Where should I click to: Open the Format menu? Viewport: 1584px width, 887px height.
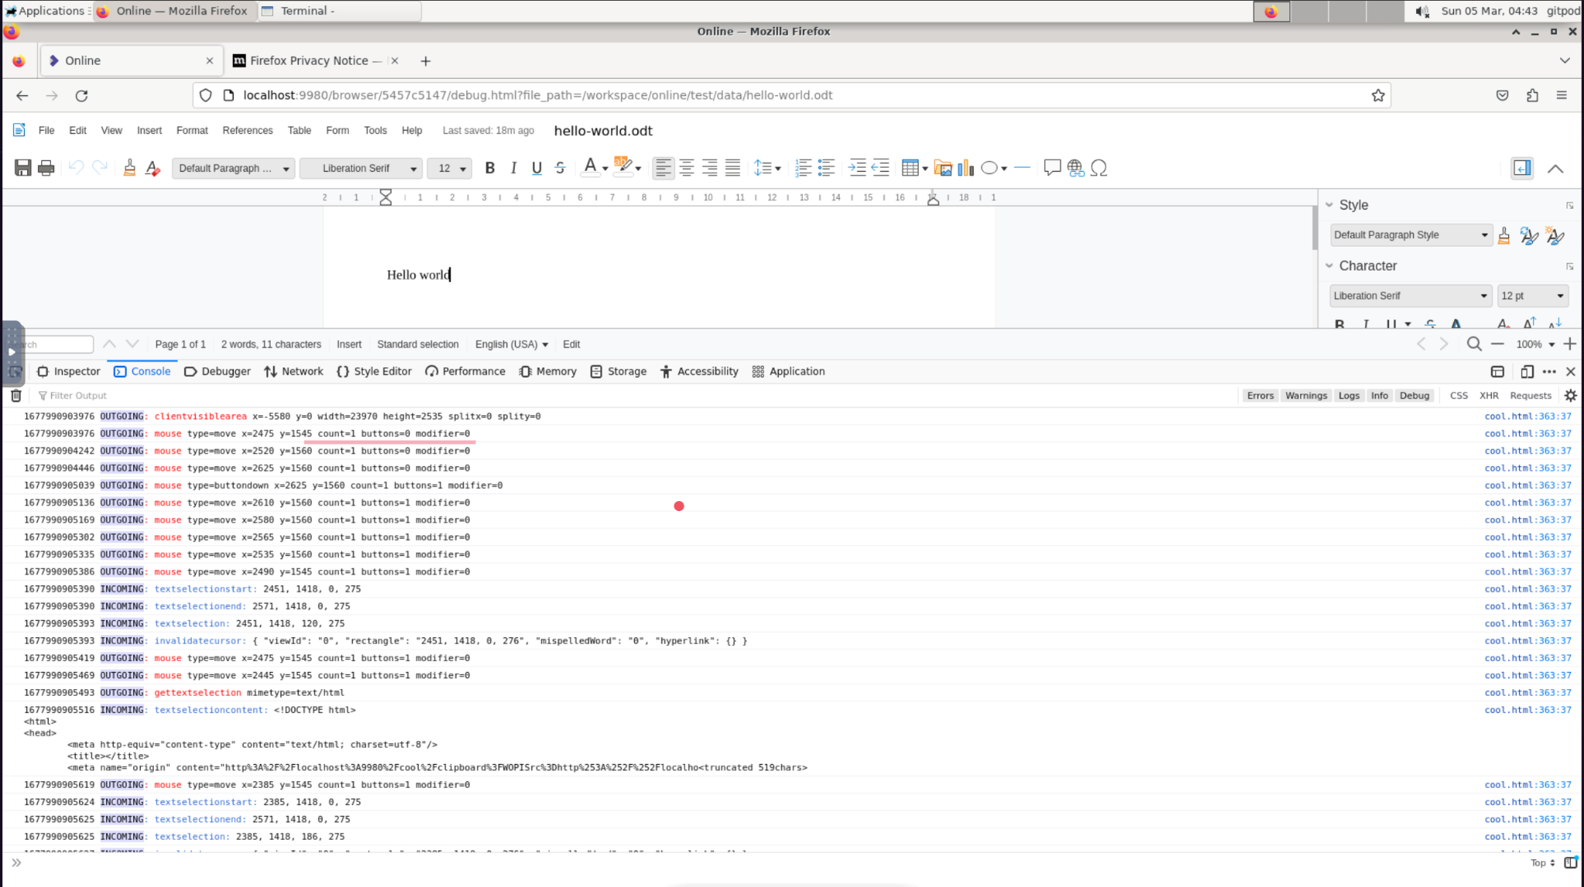tap(192, 131)
